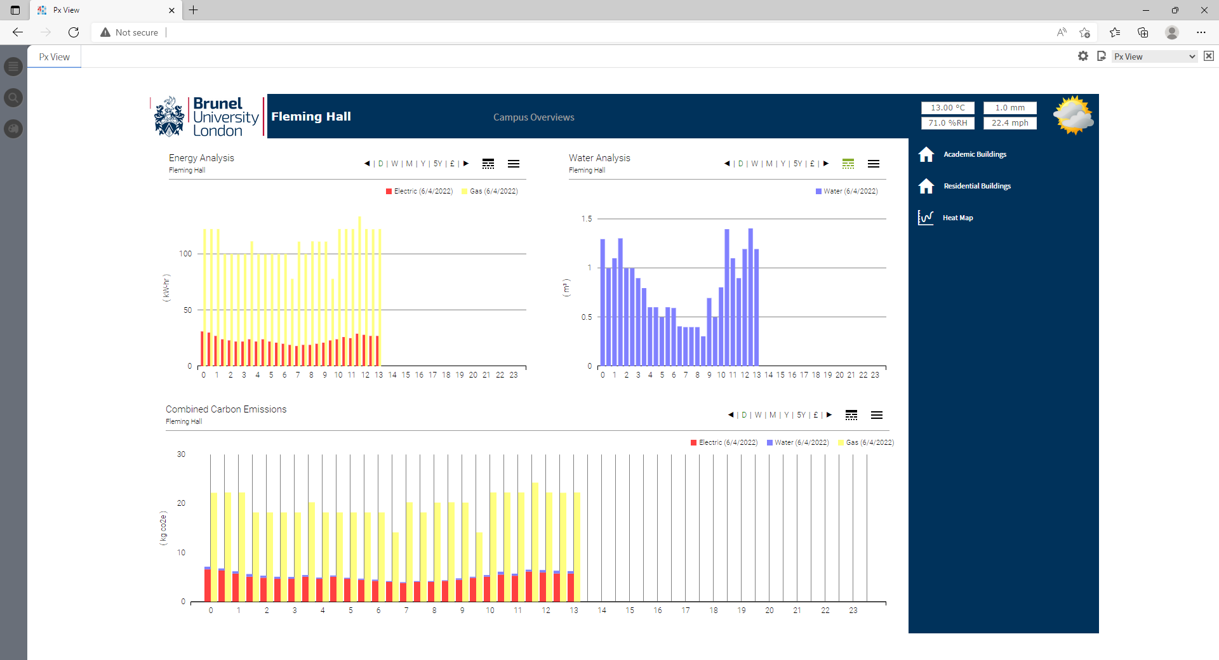Go to next period in Water Analysis
The height and width of the screenshot is (660, 1219).
coord(826,164)
